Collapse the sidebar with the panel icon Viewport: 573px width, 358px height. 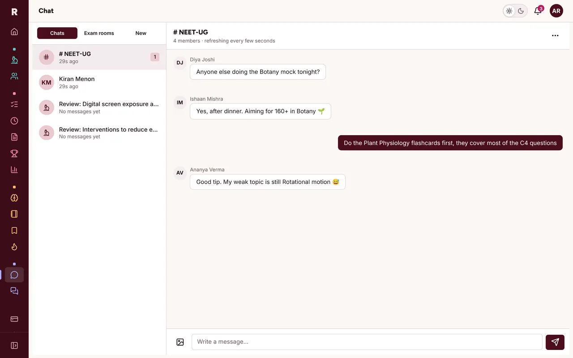(14, 345)
